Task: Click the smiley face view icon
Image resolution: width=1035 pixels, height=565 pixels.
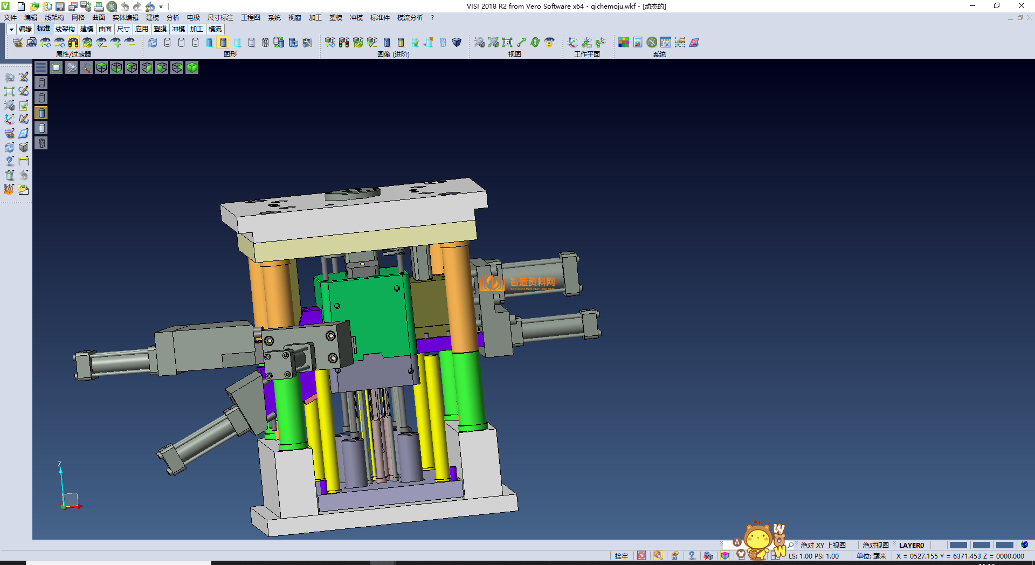Action: click(x=549, y=43)
